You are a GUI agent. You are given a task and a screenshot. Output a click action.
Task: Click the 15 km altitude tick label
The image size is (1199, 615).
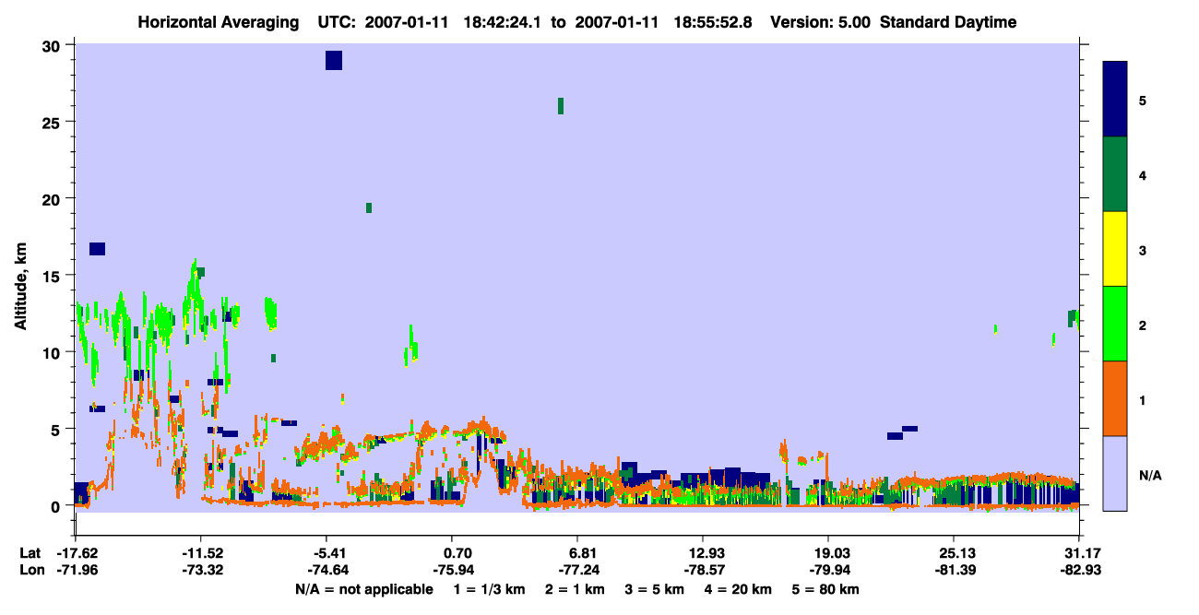[x=53, y=276]
